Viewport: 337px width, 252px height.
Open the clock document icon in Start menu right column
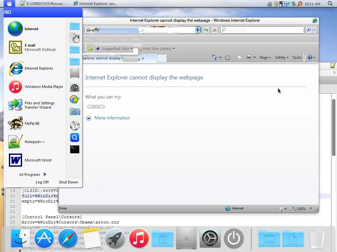(75, 38)
